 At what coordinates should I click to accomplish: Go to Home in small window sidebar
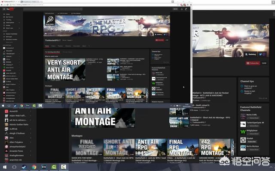[8, 14]
